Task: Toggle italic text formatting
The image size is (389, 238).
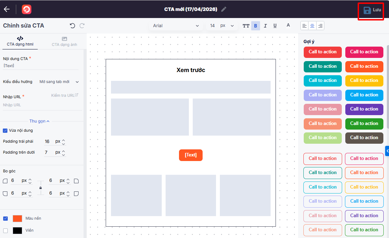Action: tap(265, 26)
